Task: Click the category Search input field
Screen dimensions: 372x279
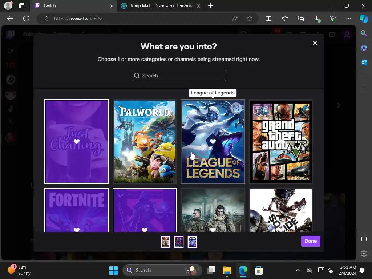Action: point(179,76)
